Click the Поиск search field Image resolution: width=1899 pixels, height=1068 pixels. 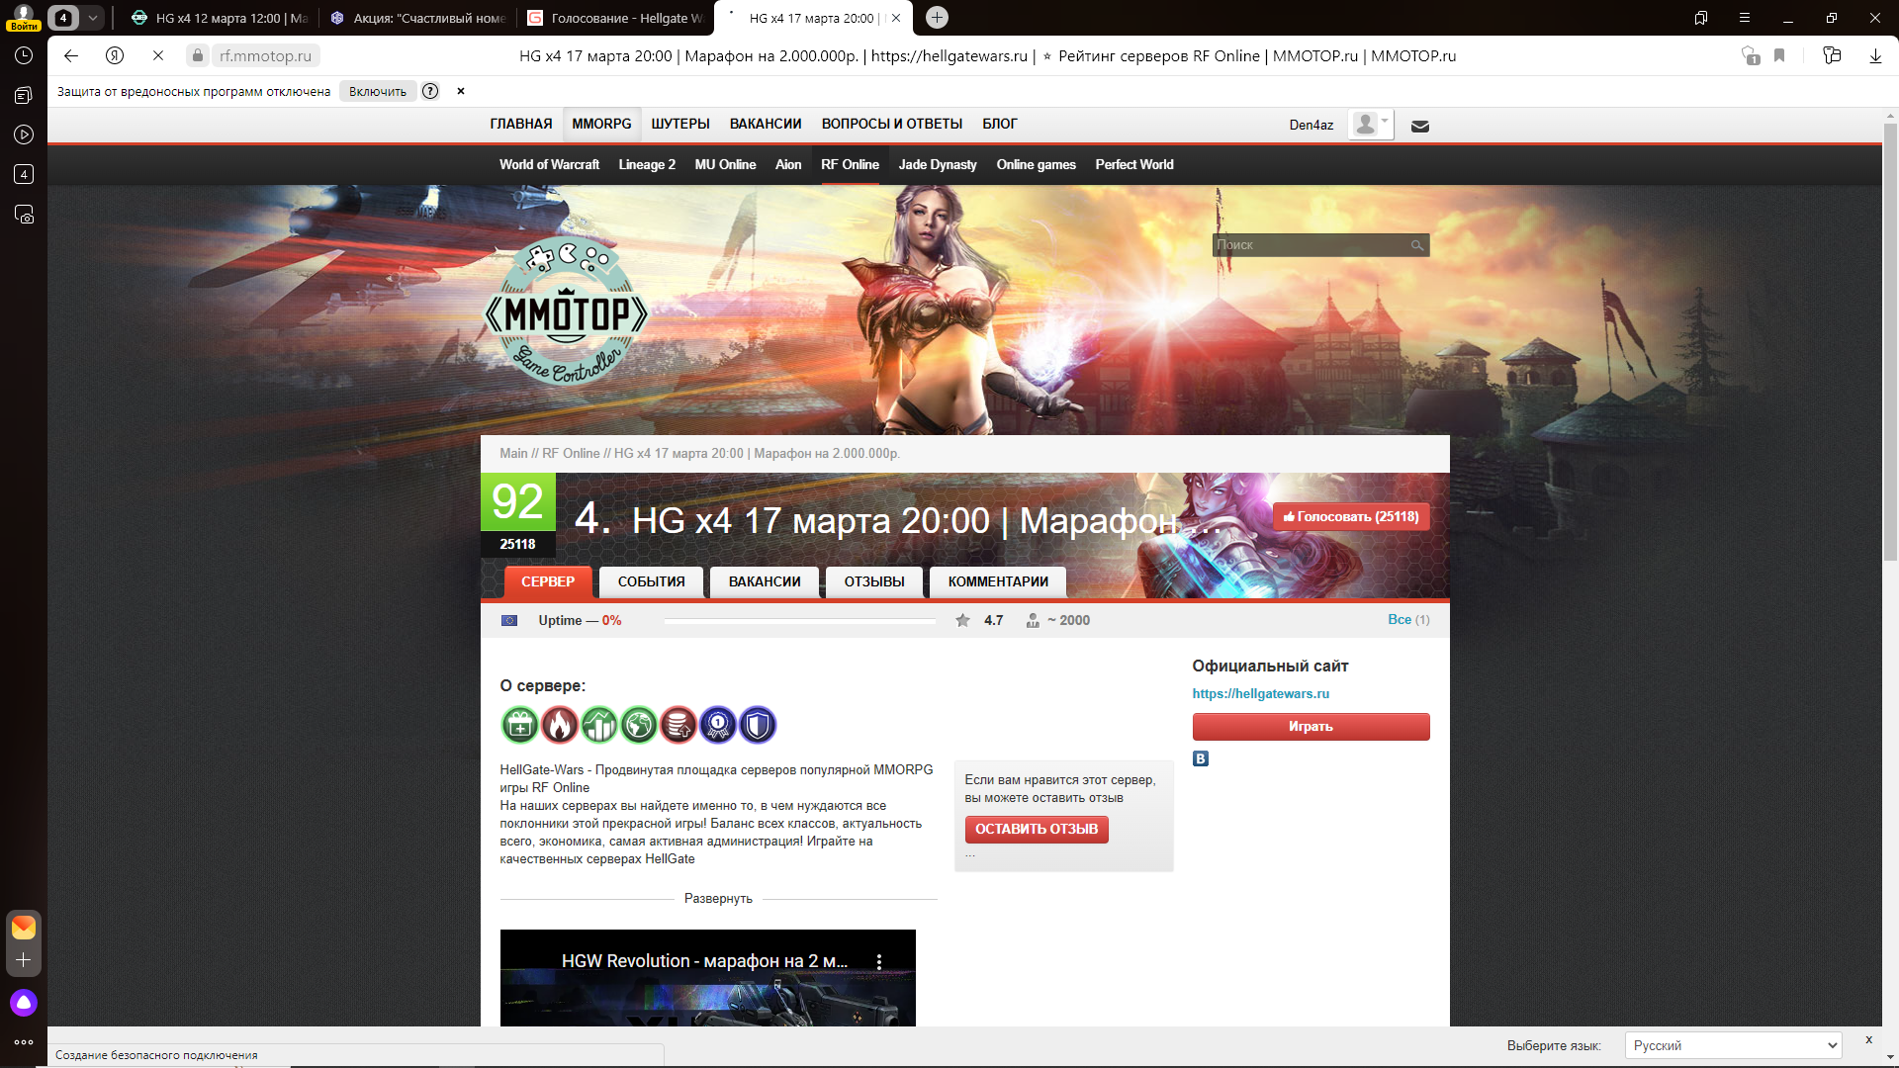click(1311, 245)
